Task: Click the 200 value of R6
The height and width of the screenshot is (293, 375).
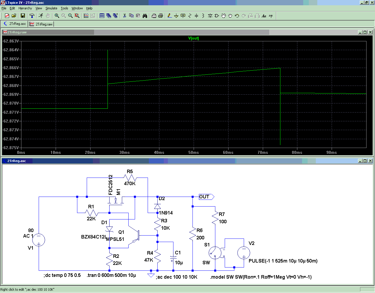Action: coord(200,238)
